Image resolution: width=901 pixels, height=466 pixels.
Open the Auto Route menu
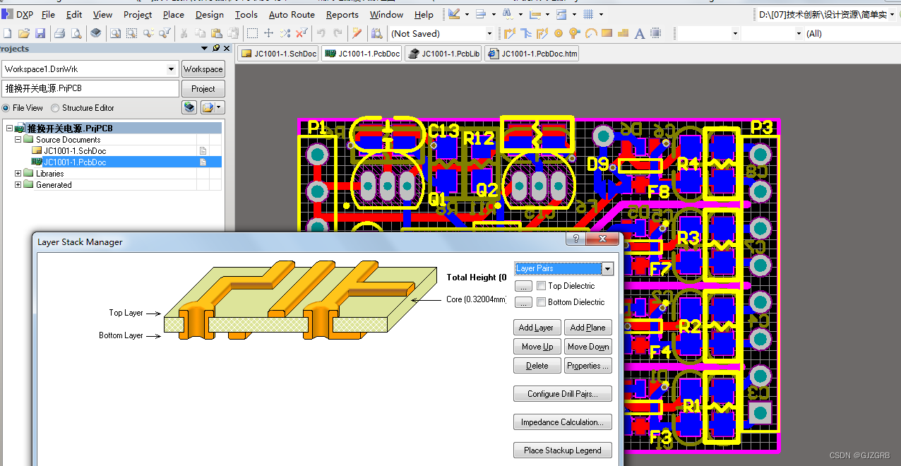(x=292, y=14)
